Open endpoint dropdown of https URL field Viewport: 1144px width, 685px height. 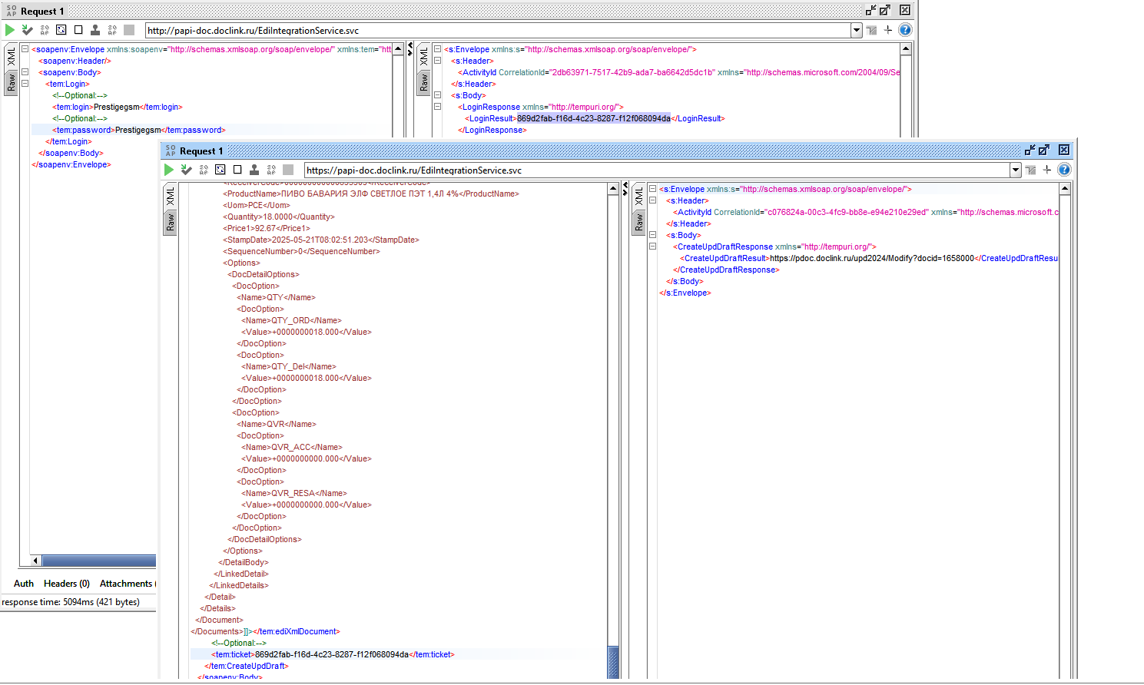pos(1016,170)
